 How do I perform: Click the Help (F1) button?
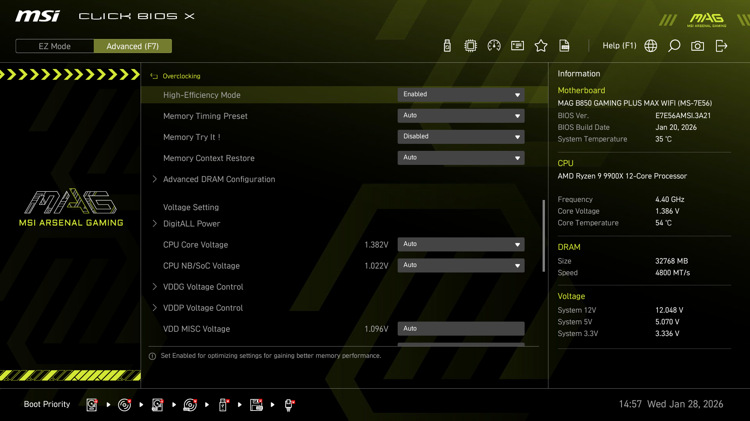coord(619,46)
